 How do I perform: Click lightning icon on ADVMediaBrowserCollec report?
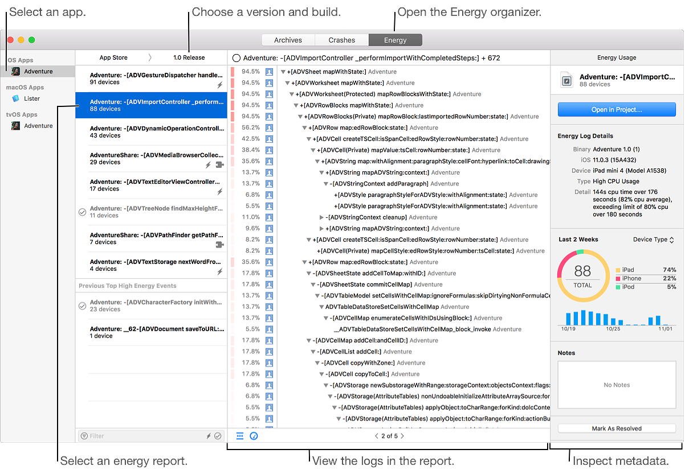pyautogui.click(x=209, y=165)
